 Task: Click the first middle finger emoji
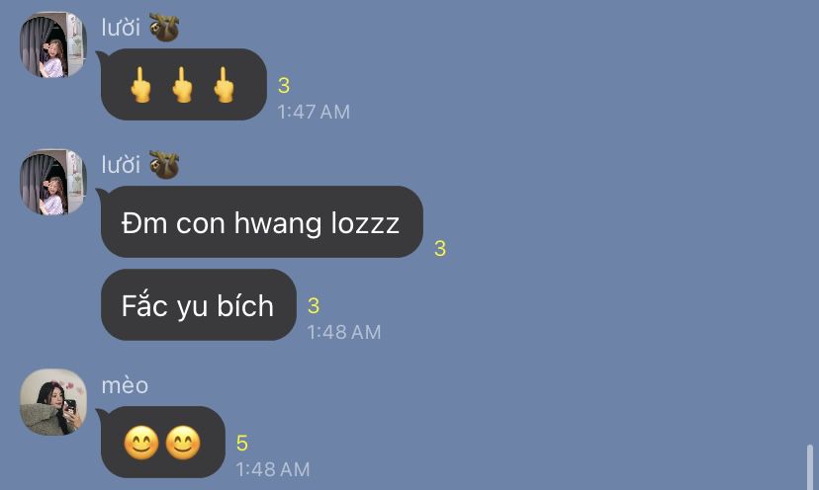click(x=141, y=85)
